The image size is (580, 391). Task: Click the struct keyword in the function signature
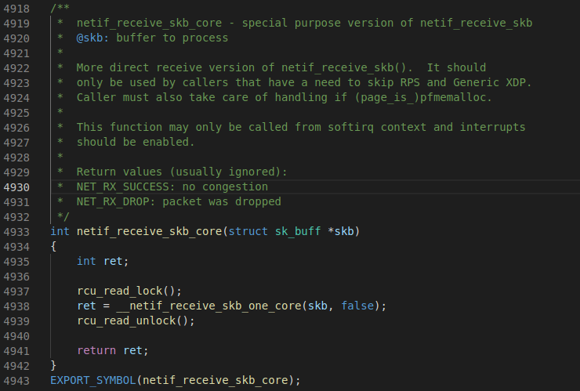248,231
